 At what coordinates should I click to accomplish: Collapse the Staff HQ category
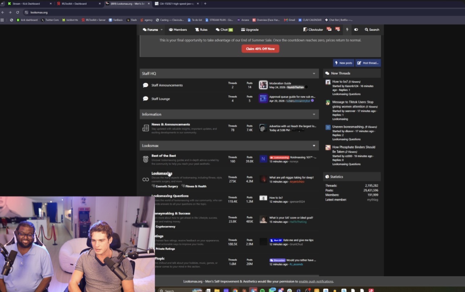[314, 73]
